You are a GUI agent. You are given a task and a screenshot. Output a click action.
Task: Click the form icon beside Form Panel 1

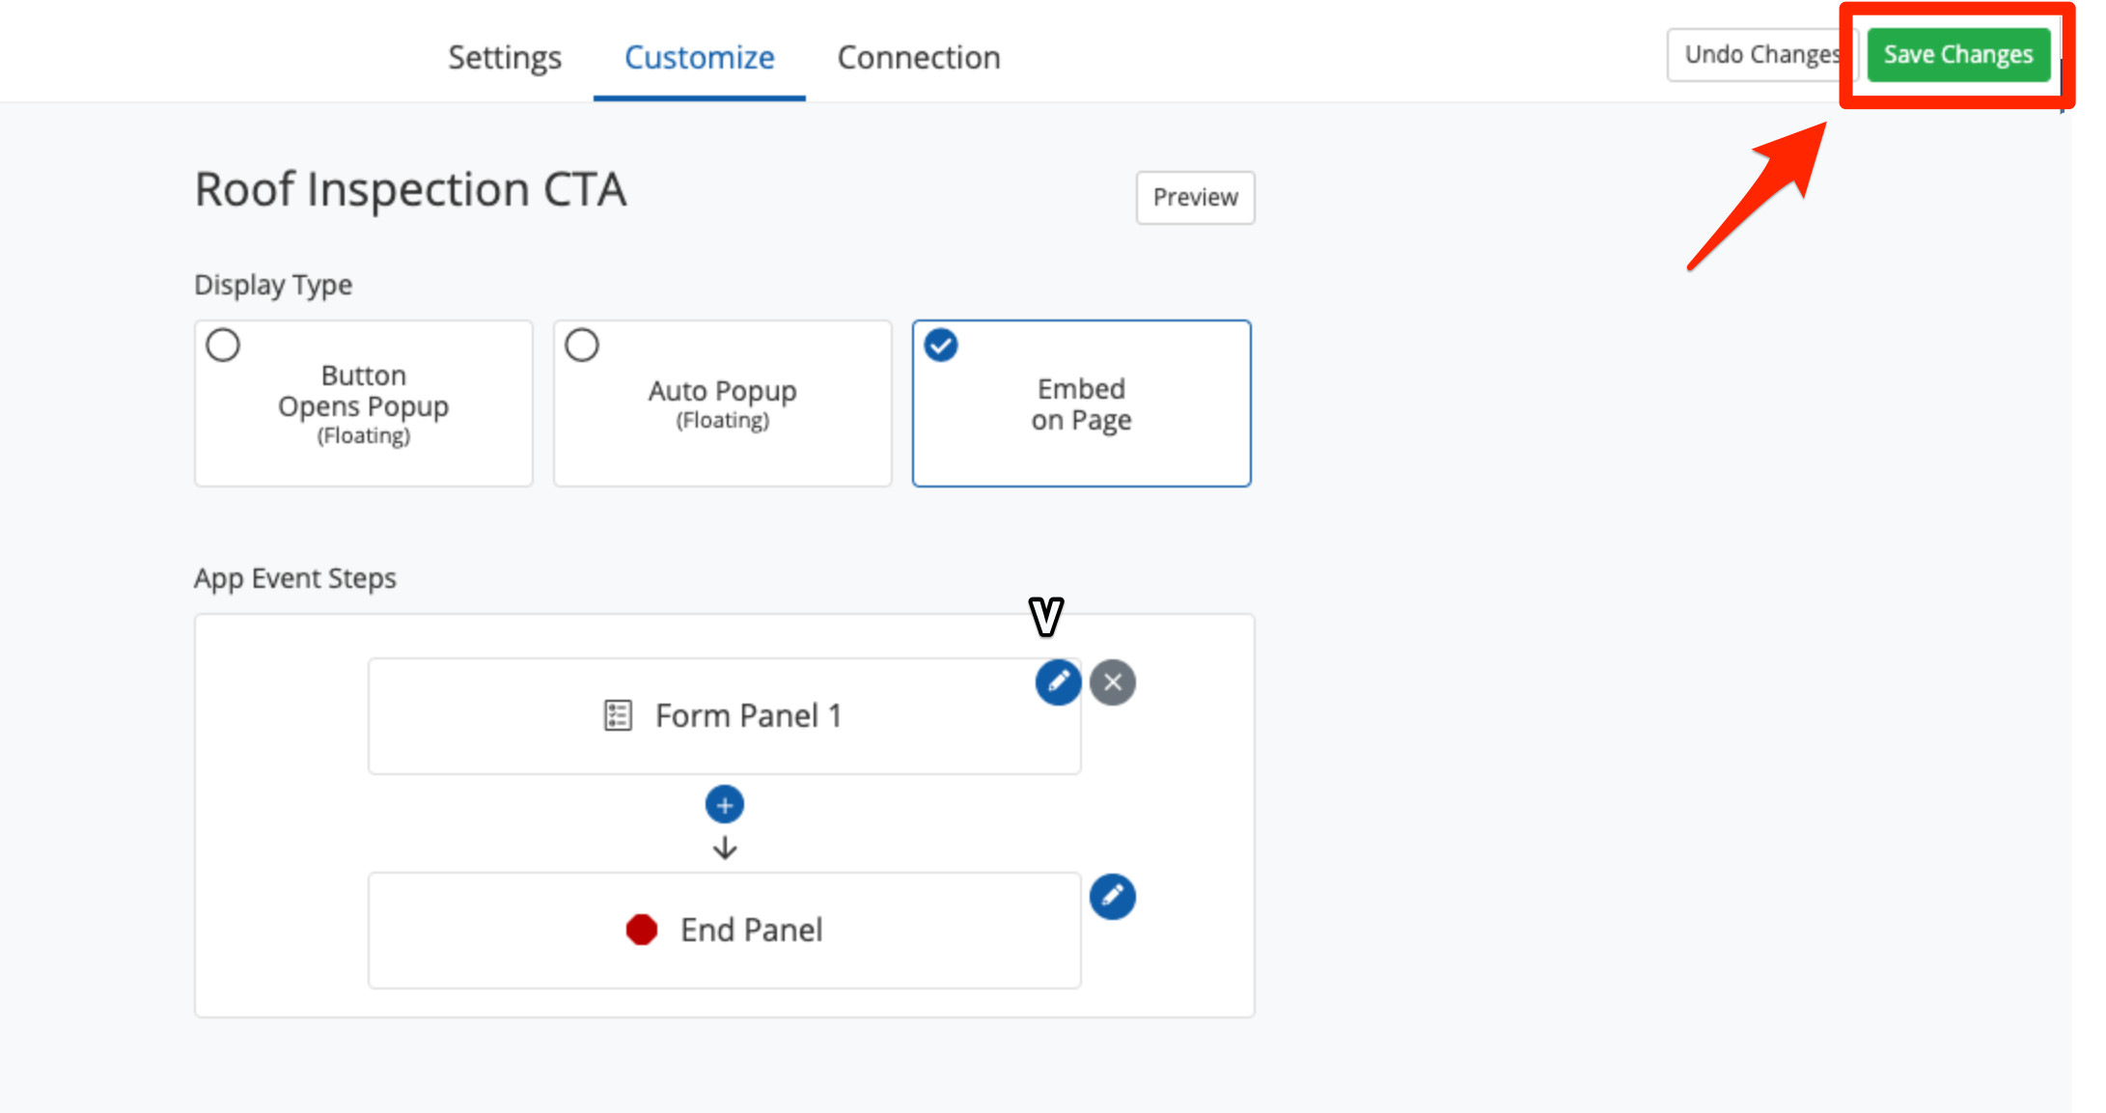pyautogui.click(x=618, y=715)
